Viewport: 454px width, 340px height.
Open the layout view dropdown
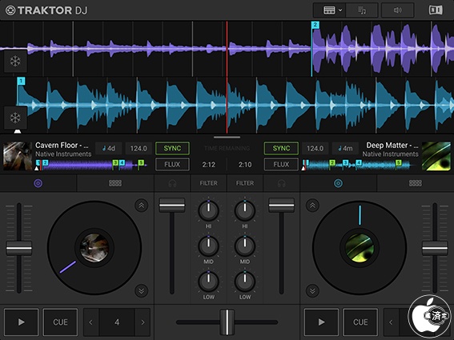pyautogui.click(x=332, y=10)
